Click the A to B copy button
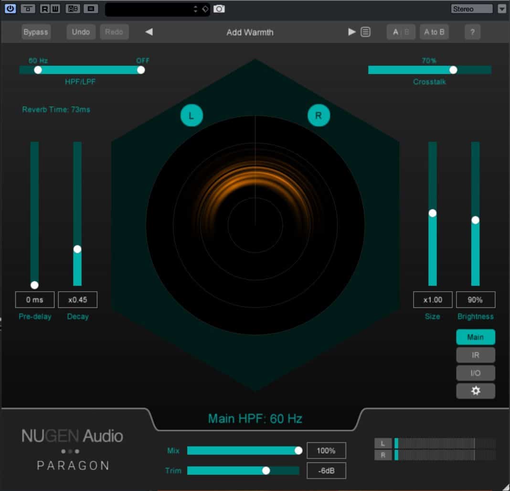 click(434, 32)
